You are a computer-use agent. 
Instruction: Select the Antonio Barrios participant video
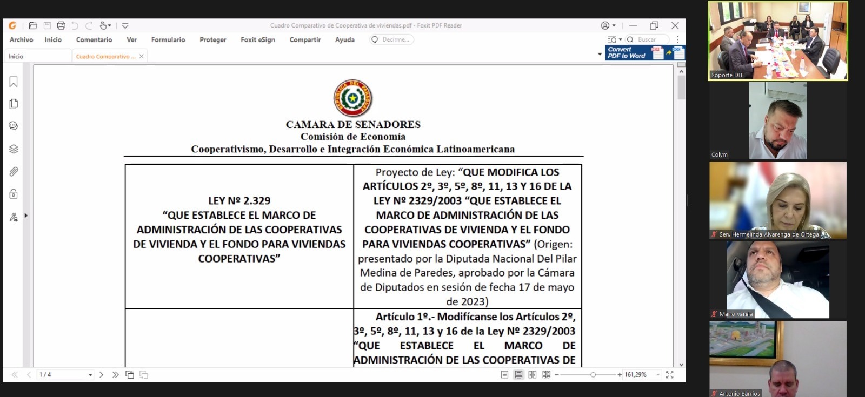click(x=778, y=359)
